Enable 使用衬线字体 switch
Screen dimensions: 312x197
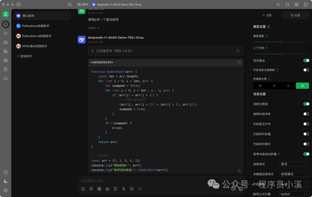click(x=306, y=114)
